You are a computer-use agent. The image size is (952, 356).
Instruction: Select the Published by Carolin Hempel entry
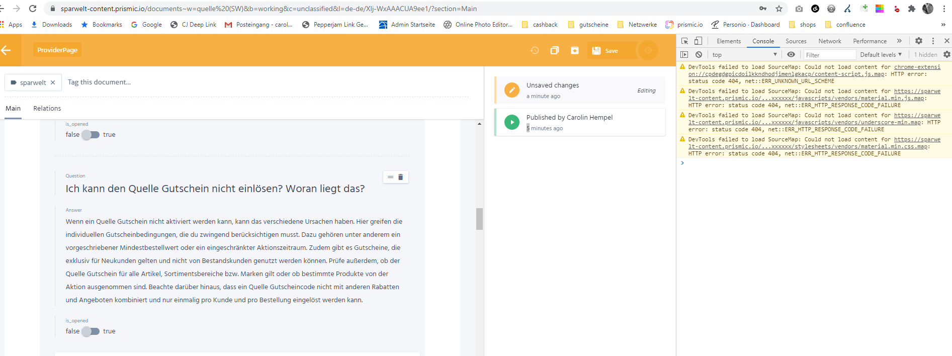[x=580, y=122]
